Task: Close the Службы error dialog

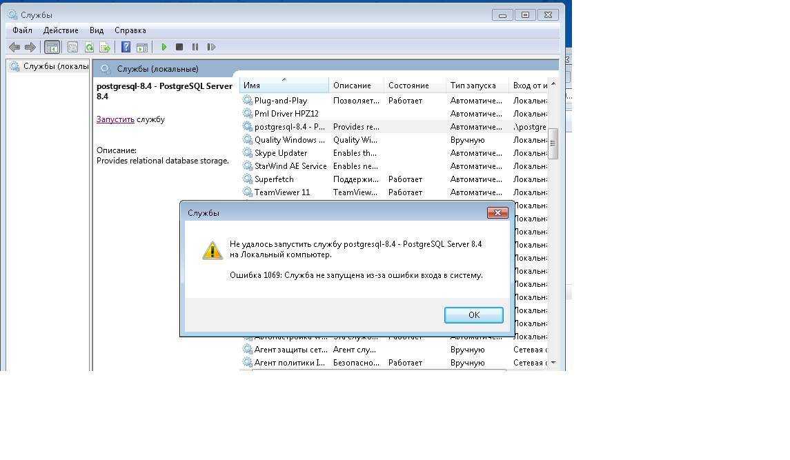Action: pyautogui.click(x=497, y=212)
